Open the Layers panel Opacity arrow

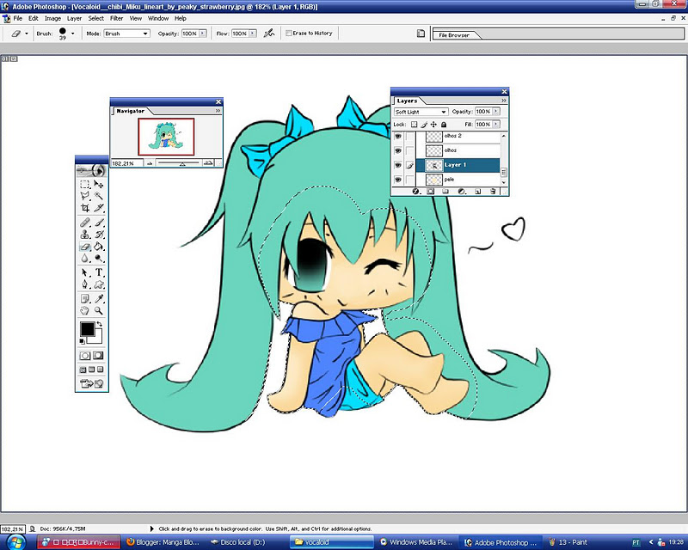[x=496, y=112]
